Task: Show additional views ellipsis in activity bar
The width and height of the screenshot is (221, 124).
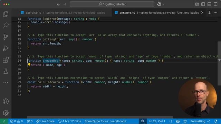Action: [6, 83]
